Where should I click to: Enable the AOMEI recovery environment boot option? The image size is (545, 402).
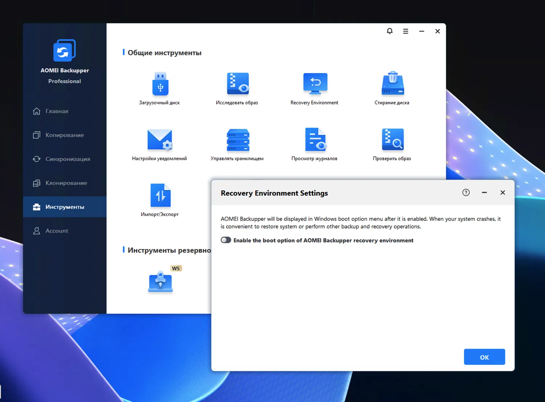tap(226, 240)
